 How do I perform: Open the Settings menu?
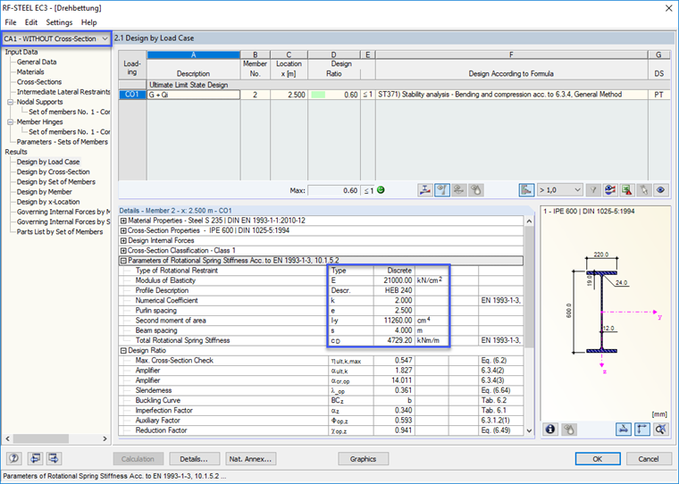point(59,22)
